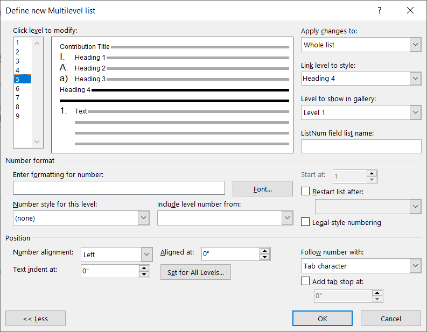Open the Font dialog button
The image size is (427, 332).
tap(263, 188)
